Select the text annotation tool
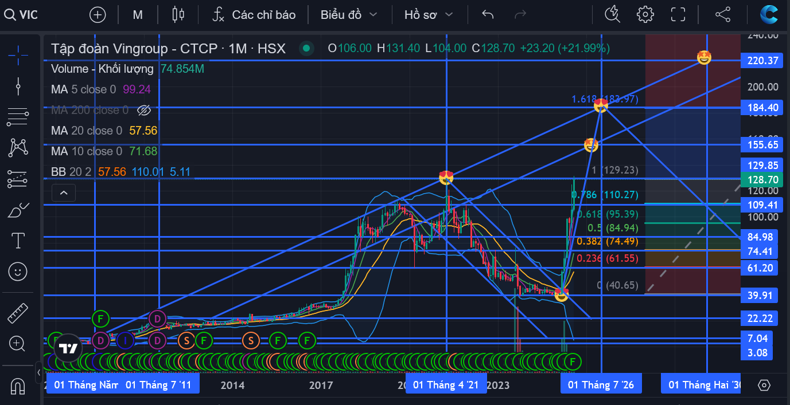The height and width of the screenshot is (405, 790). coord(18,241)
